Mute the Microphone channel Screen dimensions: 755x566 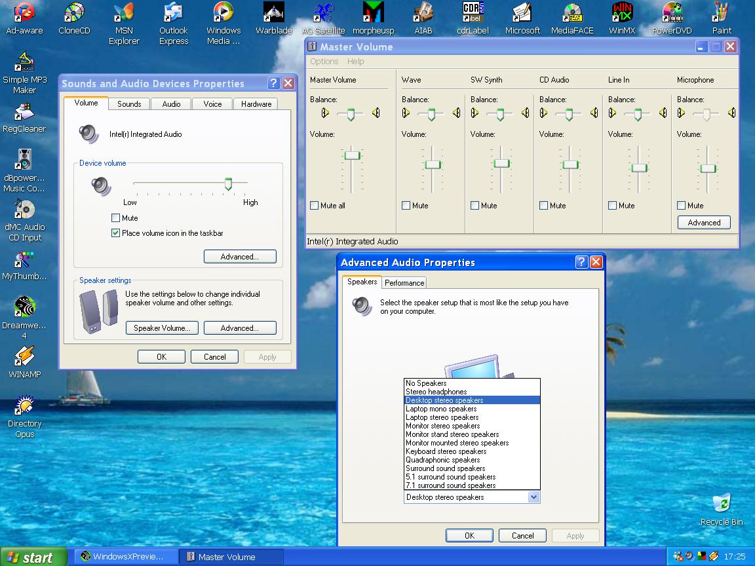click(682, 206)
